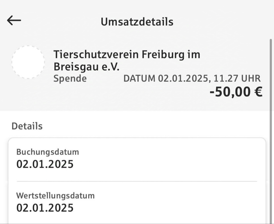Click the Buchungsdatum field label
This screenshot has height=224, width=274.
[x=48, y=152]
